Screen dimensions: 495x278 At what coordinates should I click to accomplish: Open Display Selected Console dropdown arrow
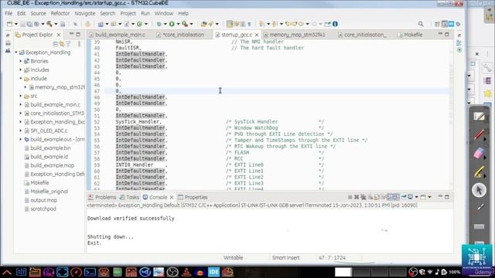tap(416, 197)
